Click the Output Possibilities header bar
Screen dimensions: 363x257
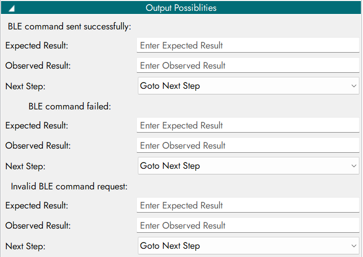(181, 8)
